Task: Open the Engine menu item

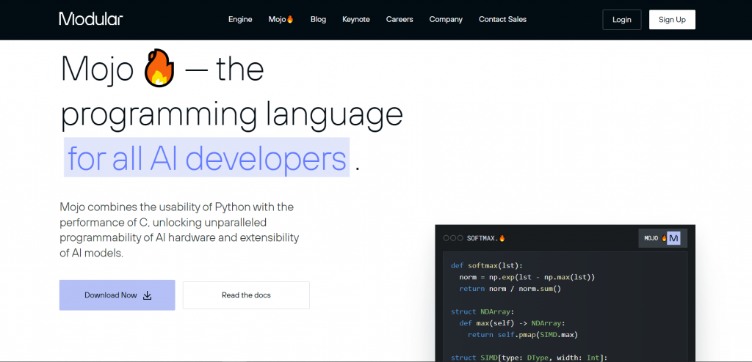Action: [240, 20]
